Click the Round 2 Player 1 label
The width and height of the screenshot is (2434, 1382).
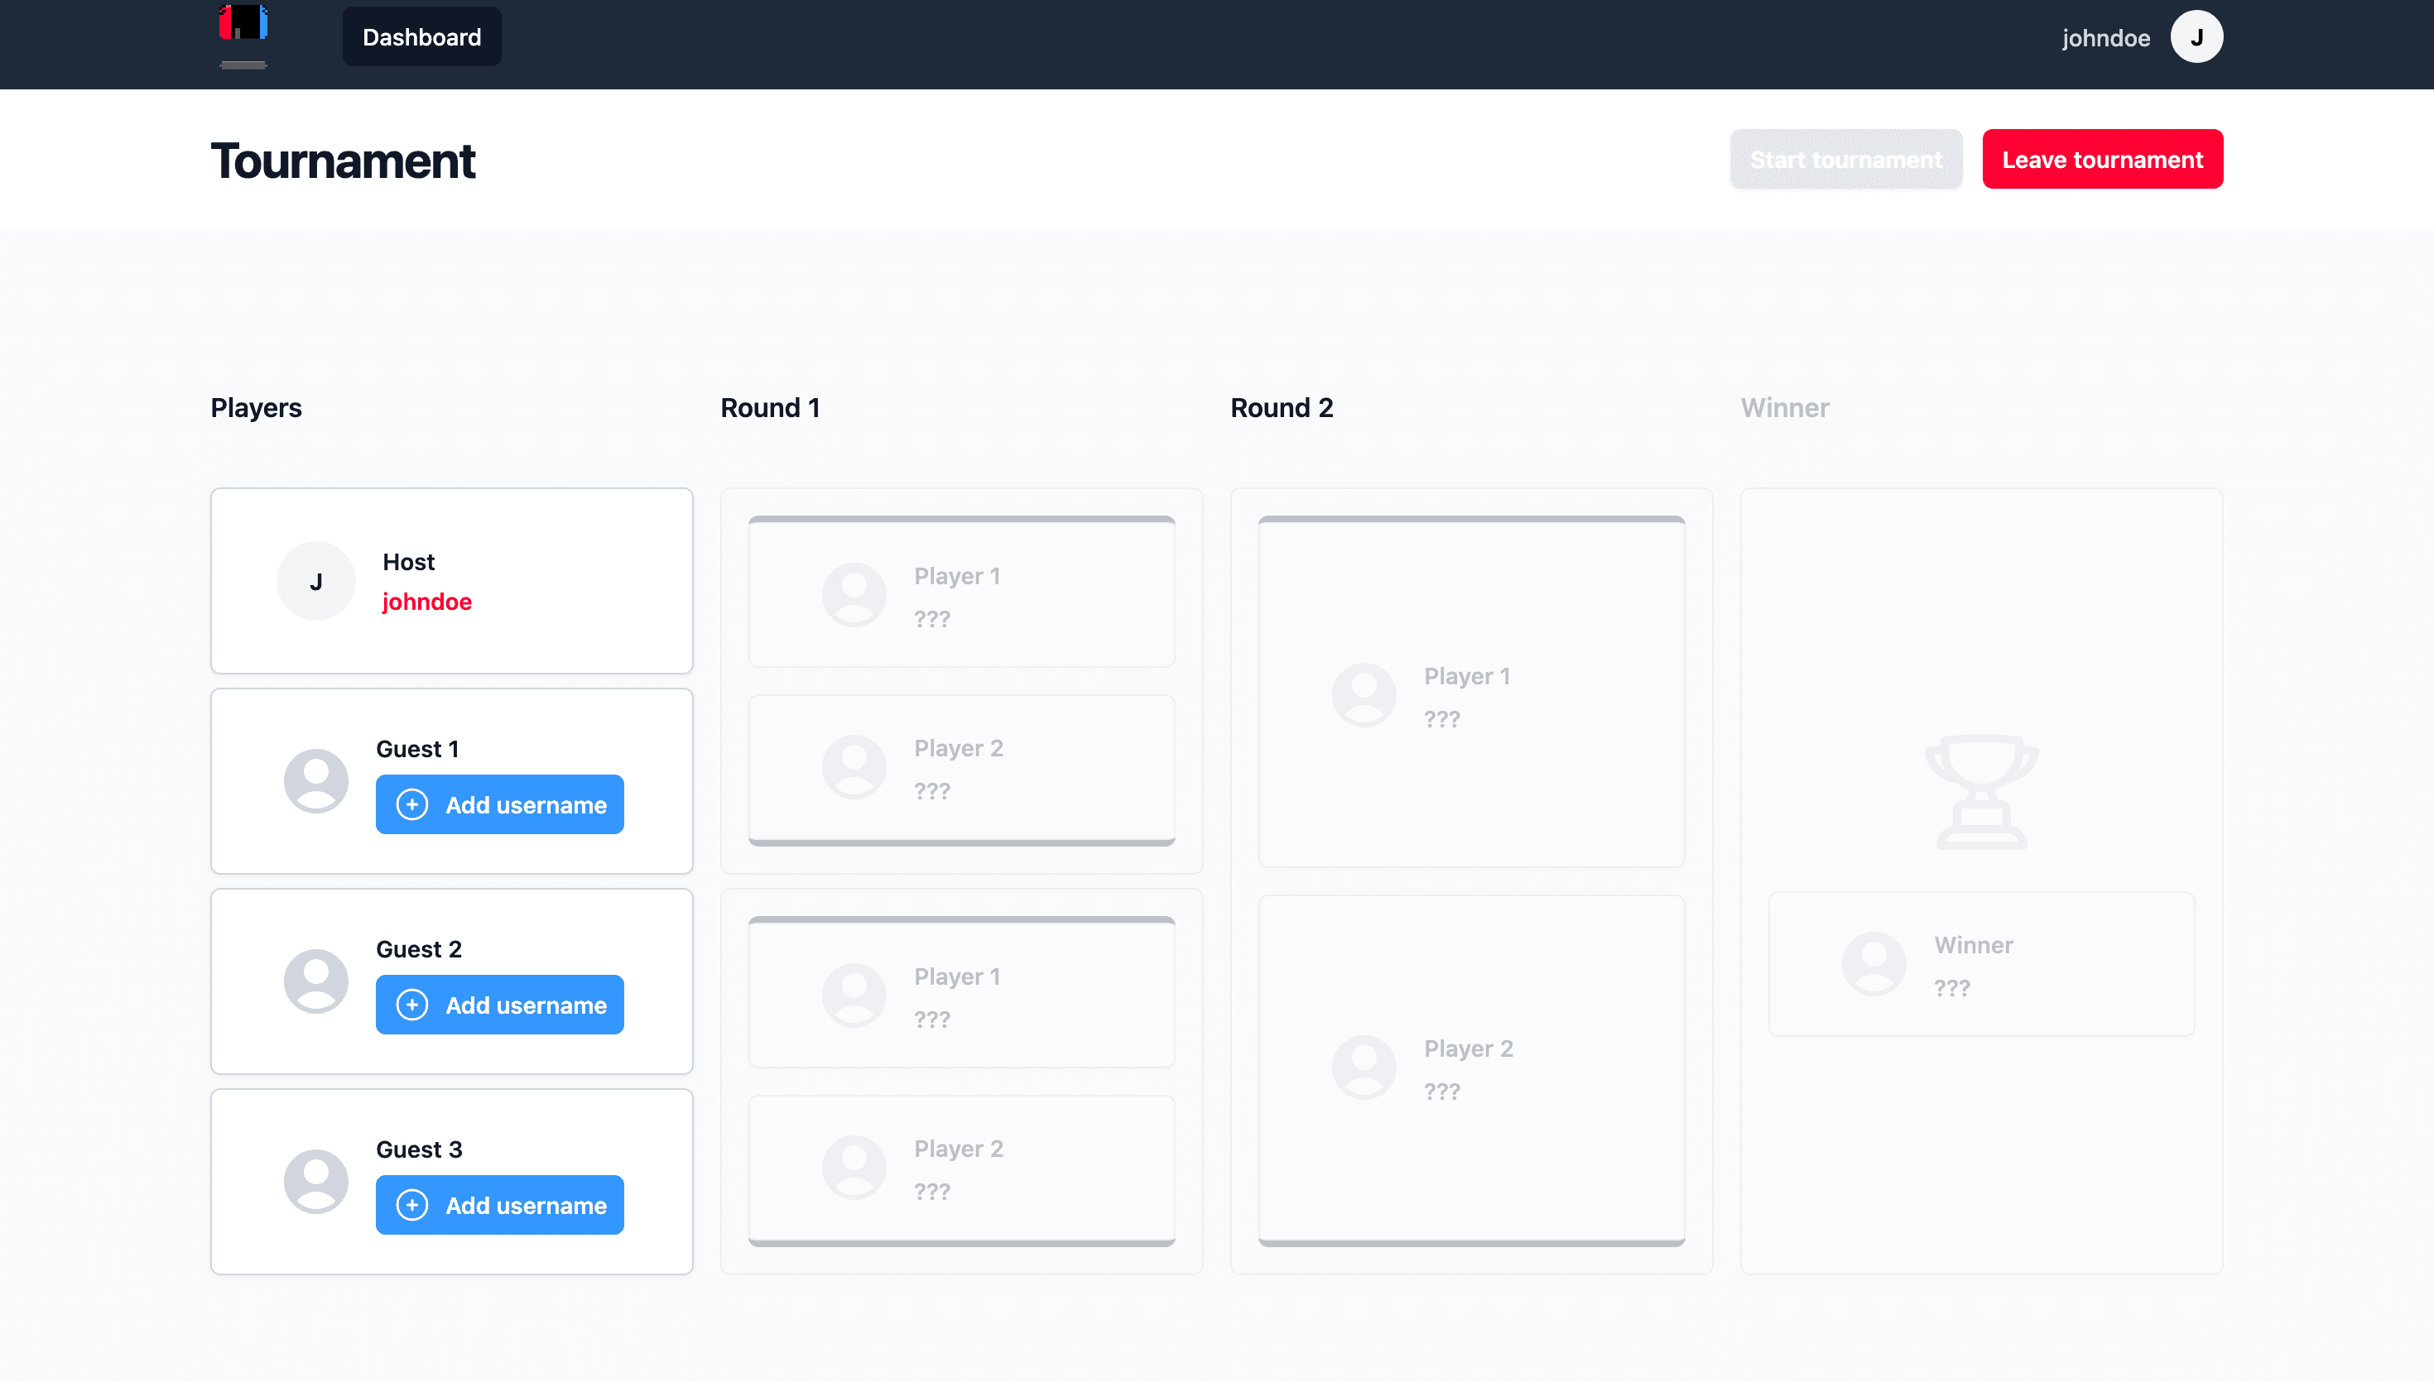click(1468, 677)
